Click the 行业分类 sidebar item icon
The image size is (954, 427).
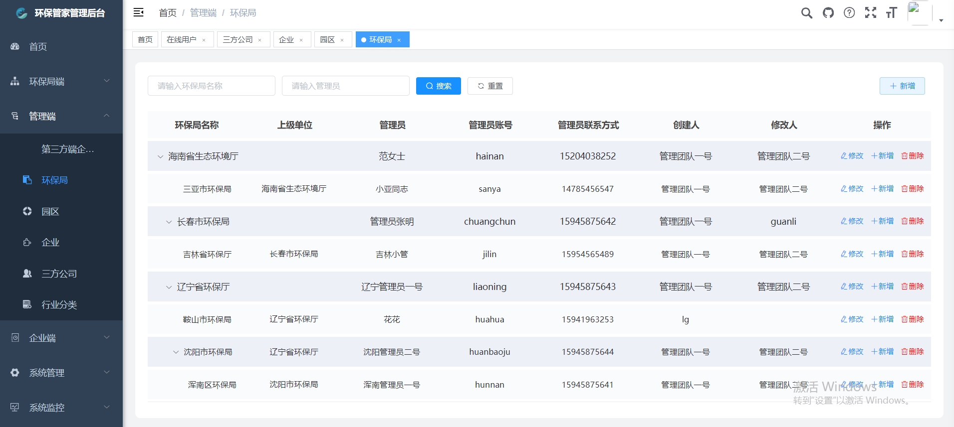point(27,304)
